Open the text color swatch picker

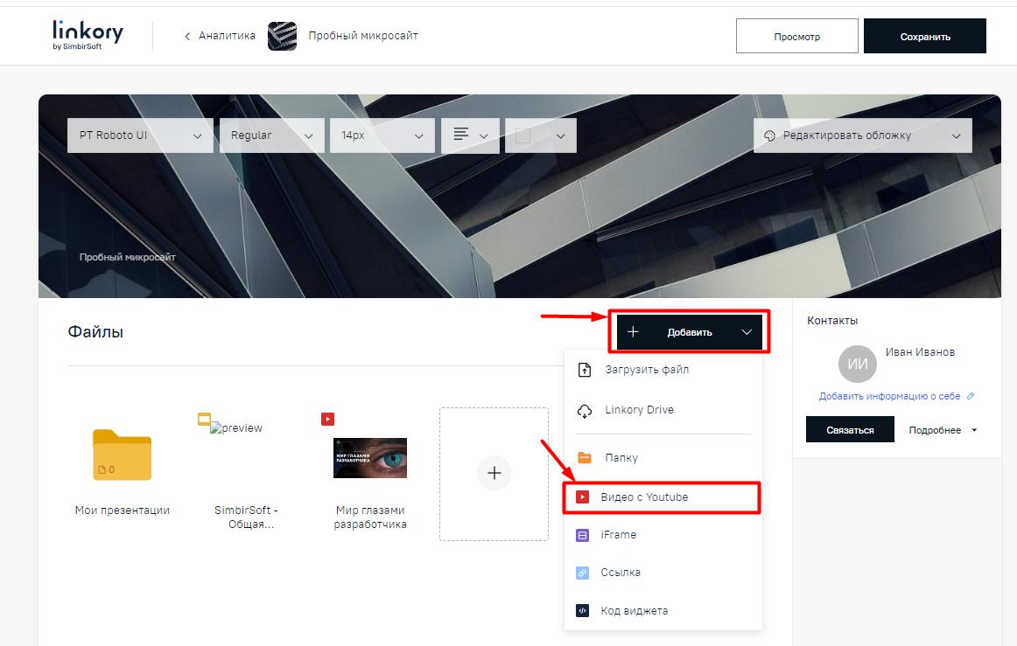tap(540, 135)
